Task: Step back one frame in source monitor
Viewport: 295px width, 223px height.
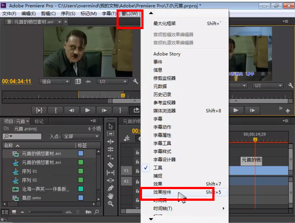Action: [x=72, y=110]
